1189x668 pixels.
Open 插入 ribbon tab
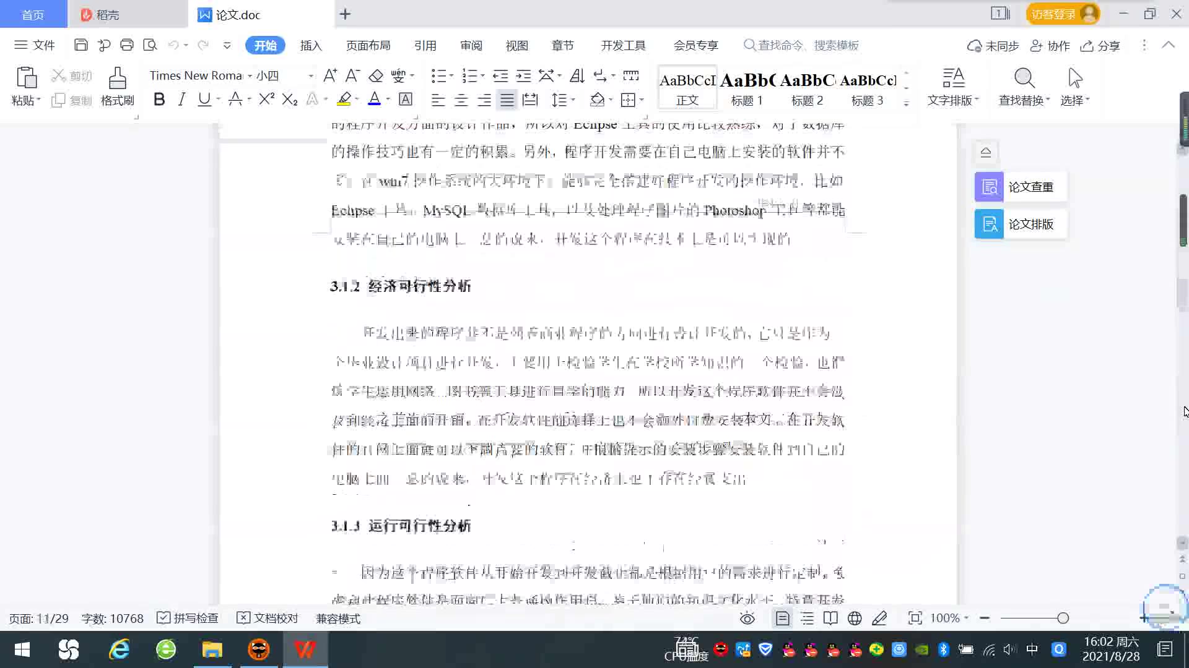click(x=311, y=45)
